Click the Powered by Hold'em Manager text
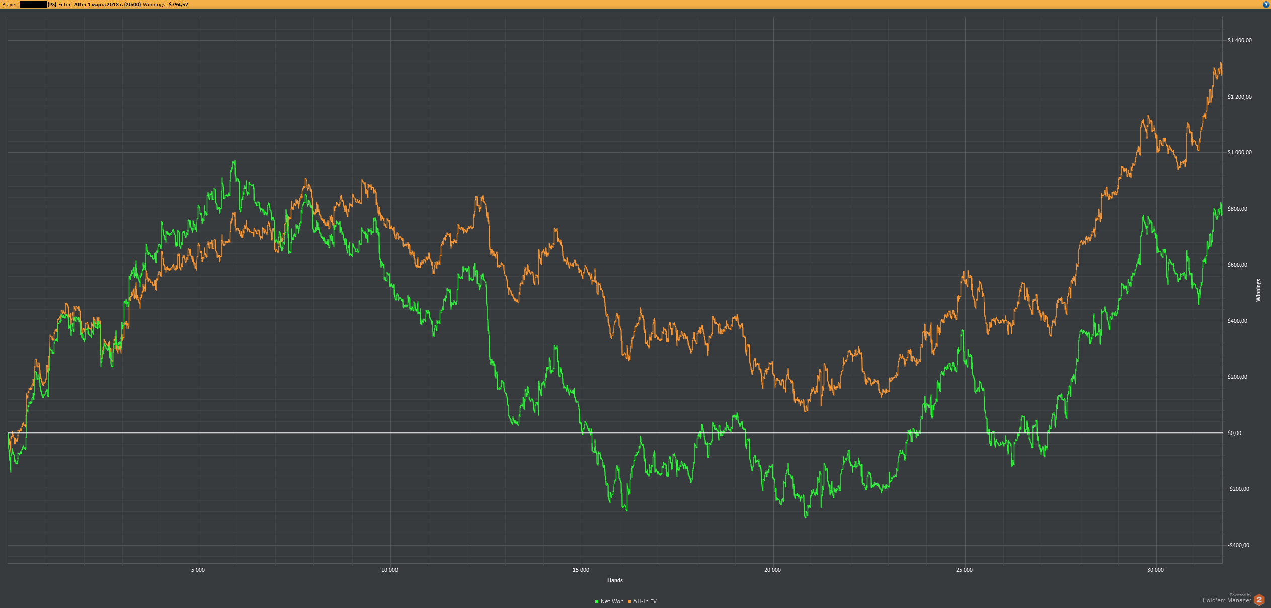This screenshot has height=608, width=1271. point(1226,598)
